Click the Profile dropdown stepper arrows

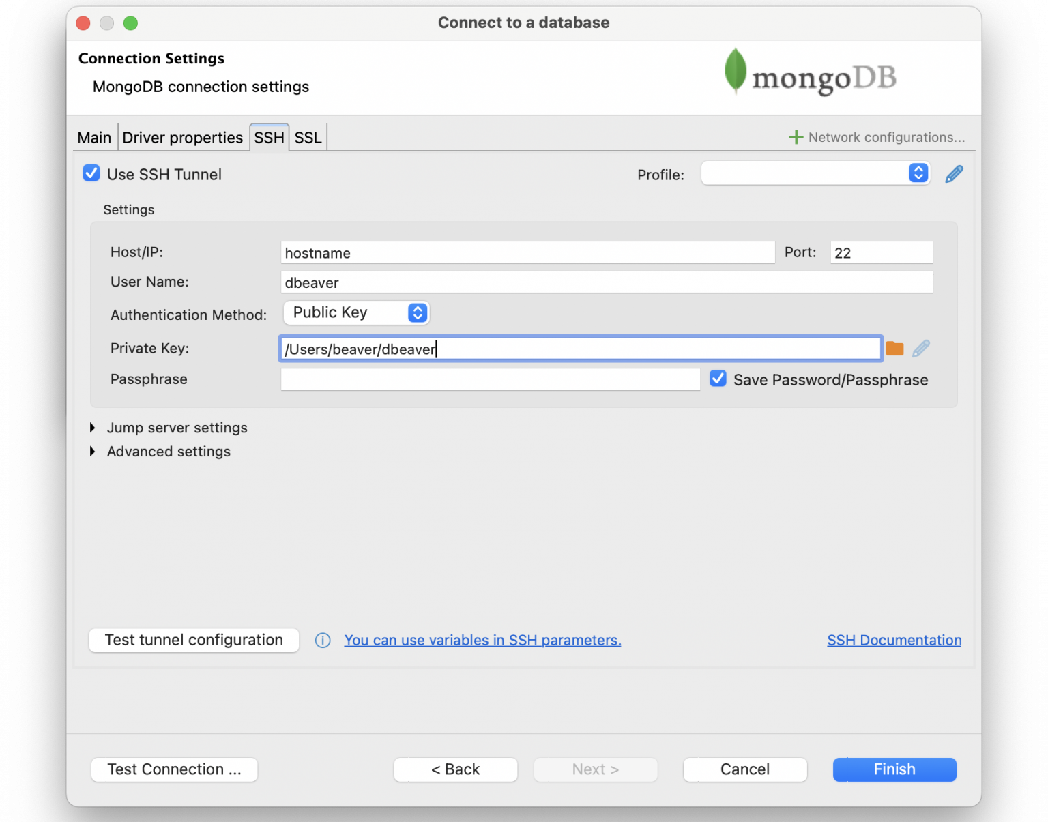[918, 173]
